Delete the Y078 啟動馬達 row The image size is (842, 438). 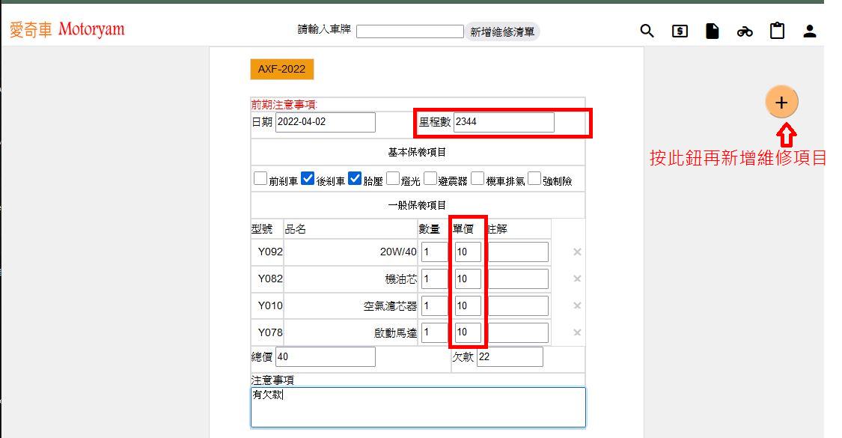(x=577, y=332)
